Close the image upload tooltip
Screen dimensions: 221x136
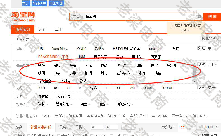click(x=189, y=31)
